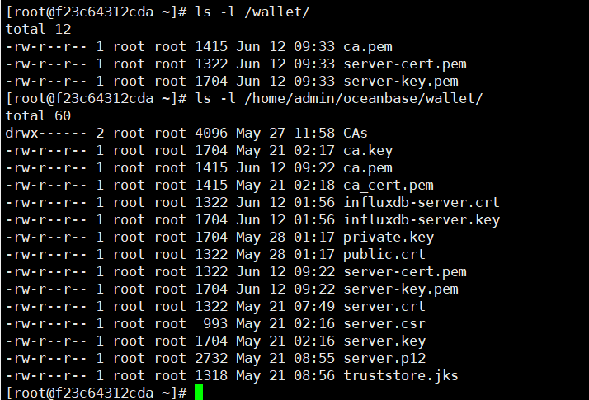Select the ca_cert.pem filename
The image size is (589, 400).
tap(389, 186)
